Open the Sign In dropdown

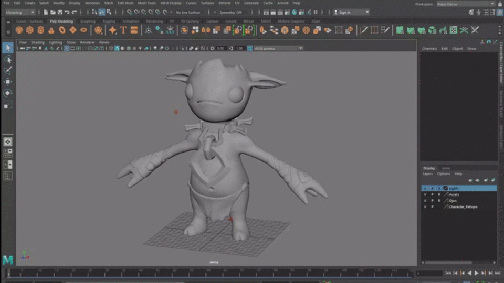(x=351, y=12)
